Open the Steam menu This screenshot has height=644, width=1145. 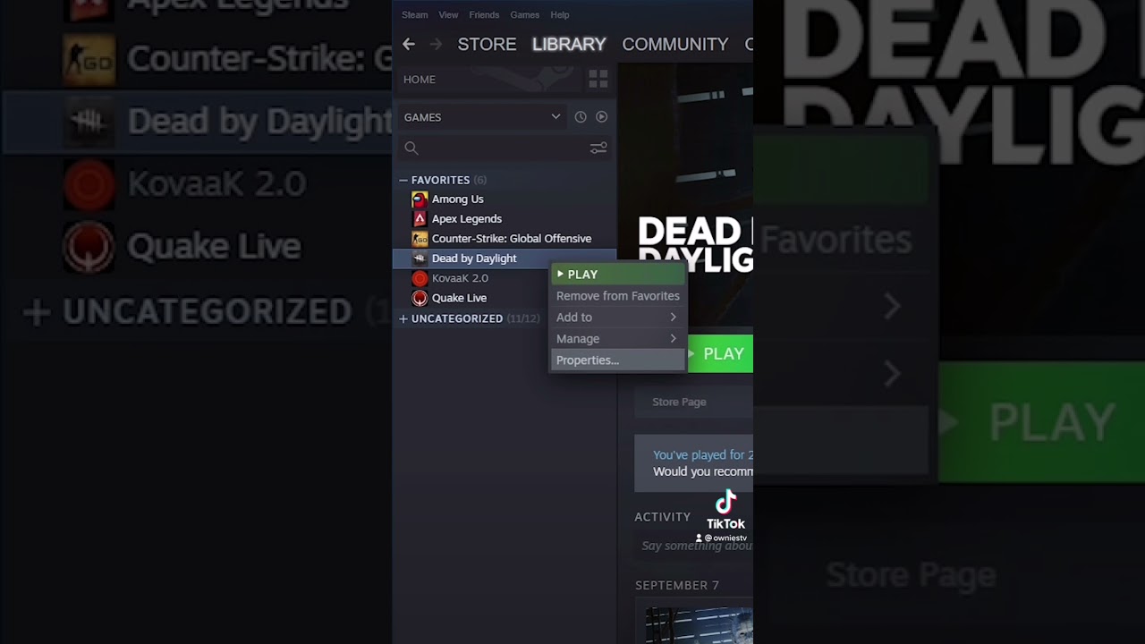(414, 15)
